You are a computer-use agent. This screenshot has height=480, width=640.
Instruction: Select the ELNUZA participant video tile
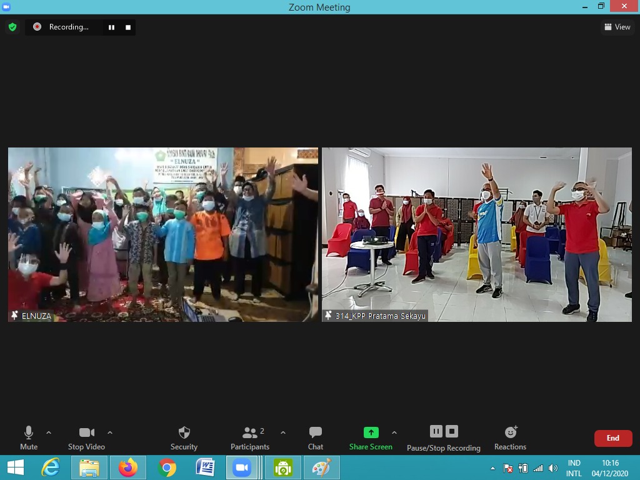point(162,234)
